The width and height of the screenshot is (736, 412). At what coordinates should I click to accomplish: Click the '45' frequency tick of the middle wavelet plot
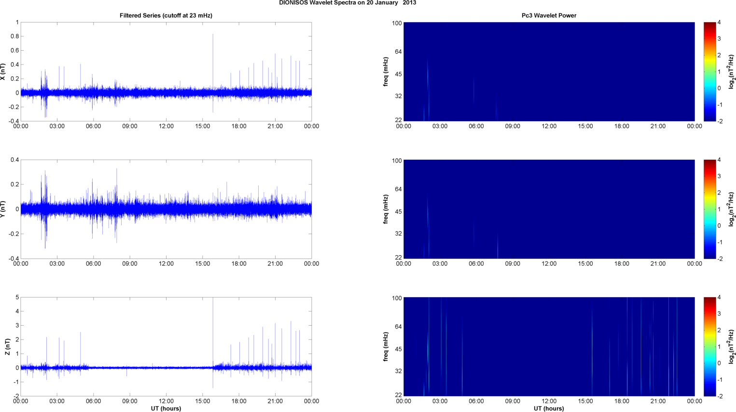pyautogui.click(x=398, y=212)
